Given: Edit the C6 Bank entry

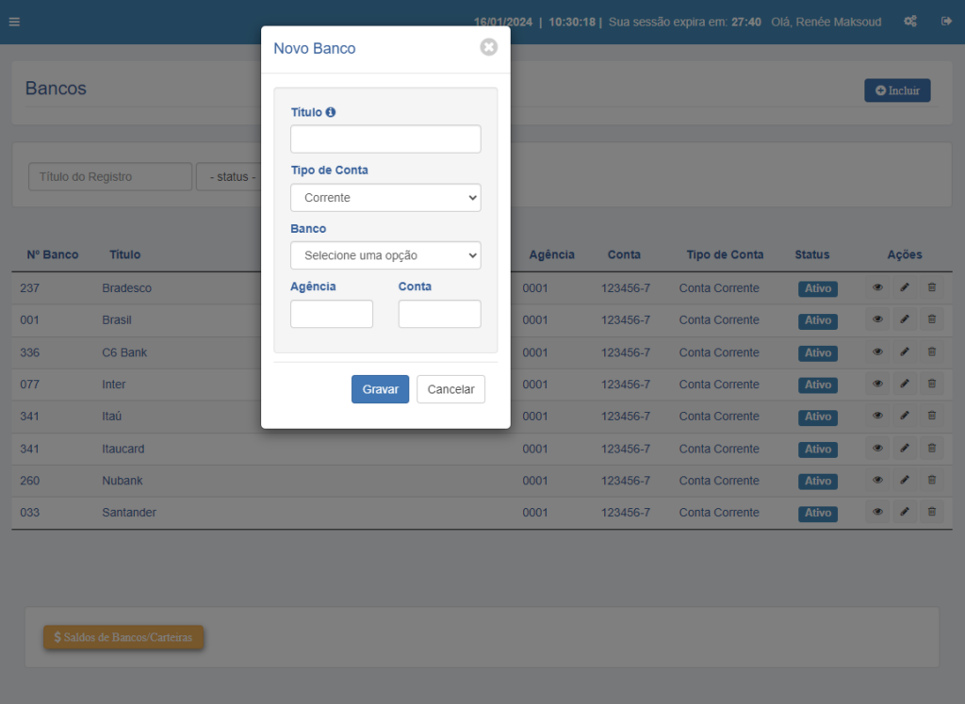Looking at the screenshot, I should (905, 352).
